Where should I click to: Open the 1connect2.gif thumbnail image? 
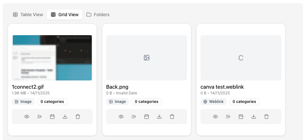[52, 58]
